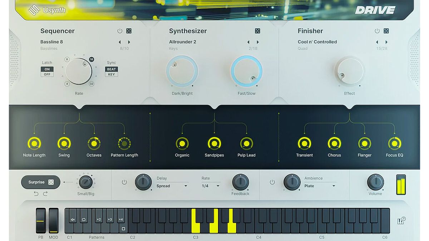
Task: Click the undo arrow under the Surprise button
Action: click(x=36, y=194)
